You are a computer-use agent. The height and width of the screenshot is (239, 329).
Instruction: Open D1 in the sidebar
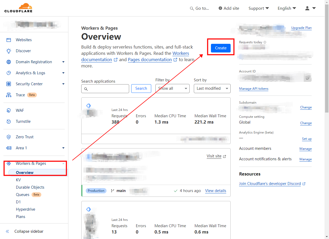pos(18,202)
